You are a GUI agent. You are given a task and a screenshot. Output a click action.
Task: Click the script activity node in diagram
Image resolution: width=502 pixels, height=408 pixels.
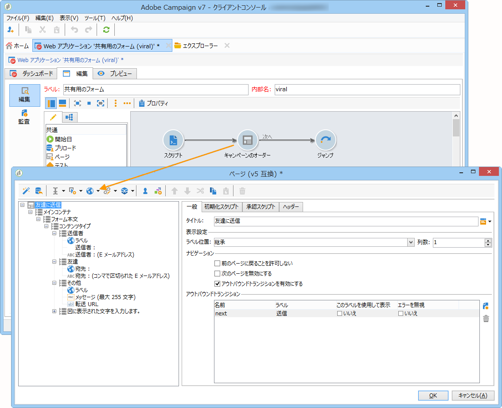pyautogui.click(x=173, y=140)
